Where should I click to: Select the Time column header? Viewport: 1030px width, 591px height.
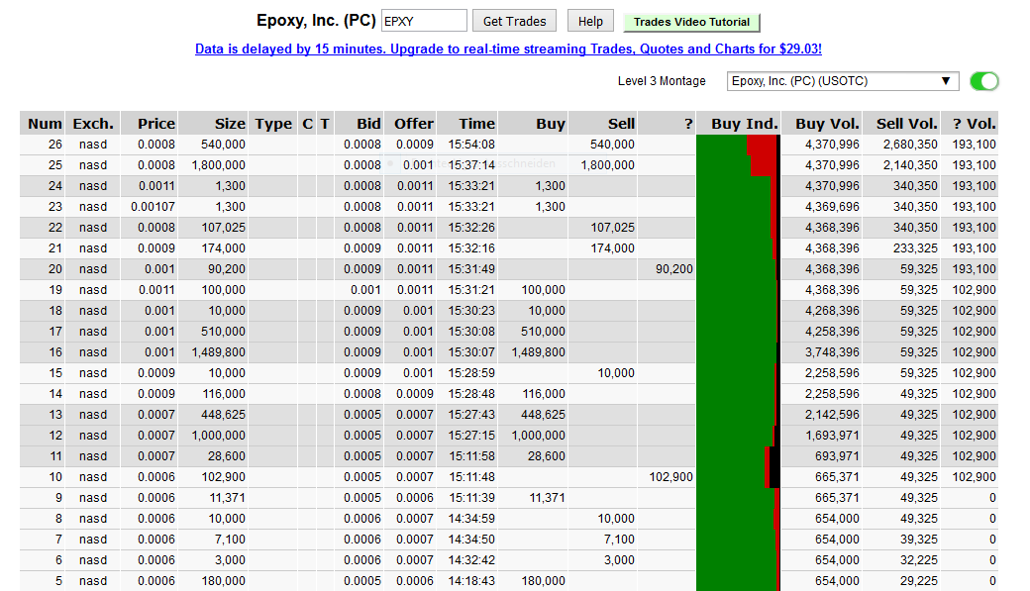pyautogui.click(x=475, y=124)
